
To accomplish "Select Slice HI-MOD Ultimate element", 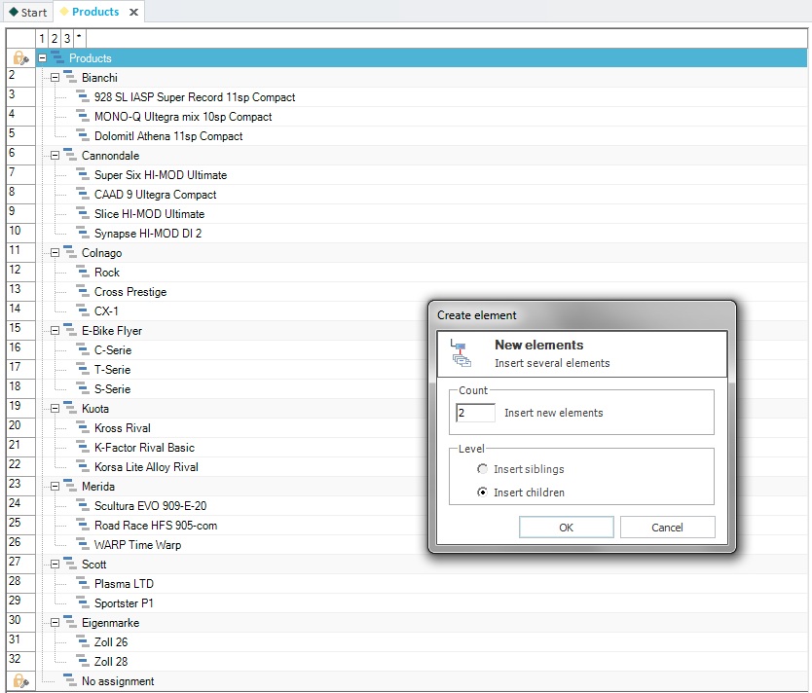I will click(149, 214).
